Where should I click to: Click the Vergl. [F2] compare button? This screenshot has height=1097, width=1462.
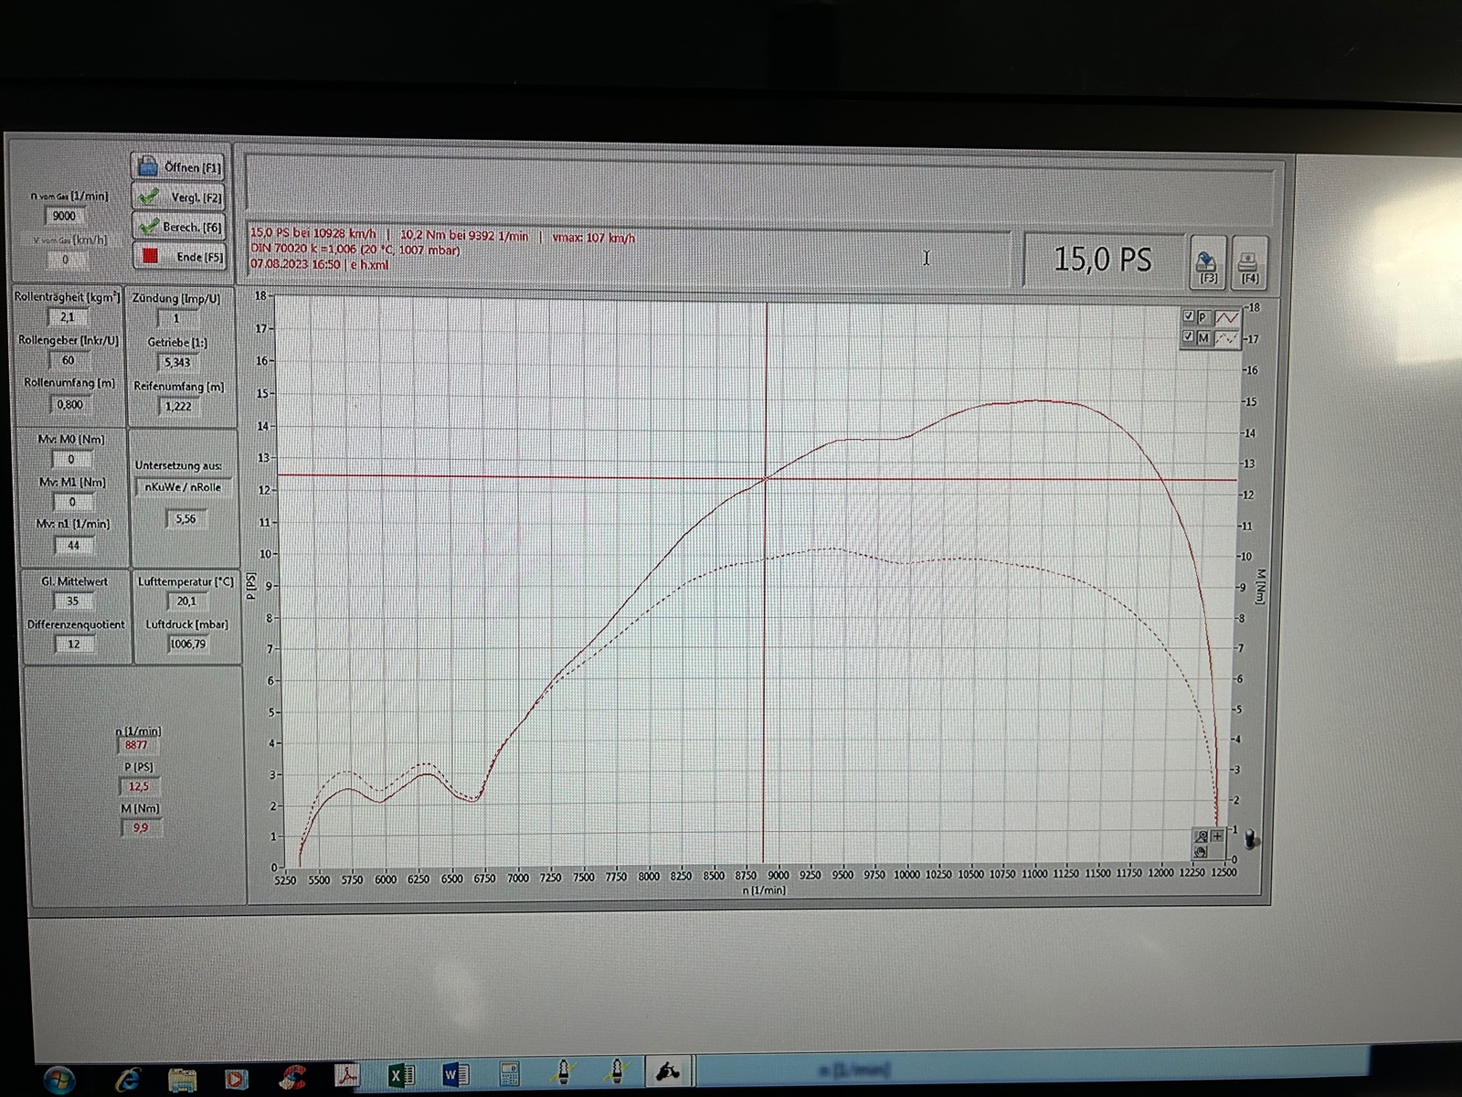coord(179,197)
